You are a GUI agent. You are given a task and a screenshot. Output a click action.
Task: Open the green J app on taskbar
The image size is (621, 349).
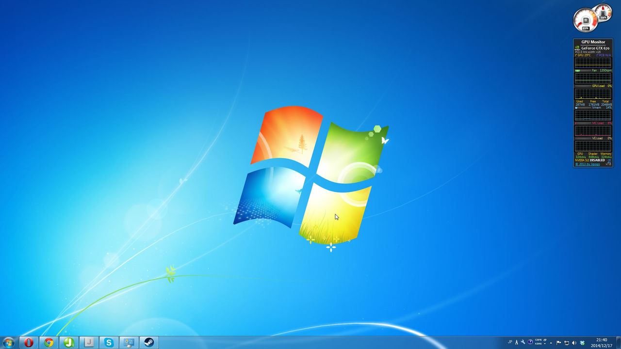69,343
